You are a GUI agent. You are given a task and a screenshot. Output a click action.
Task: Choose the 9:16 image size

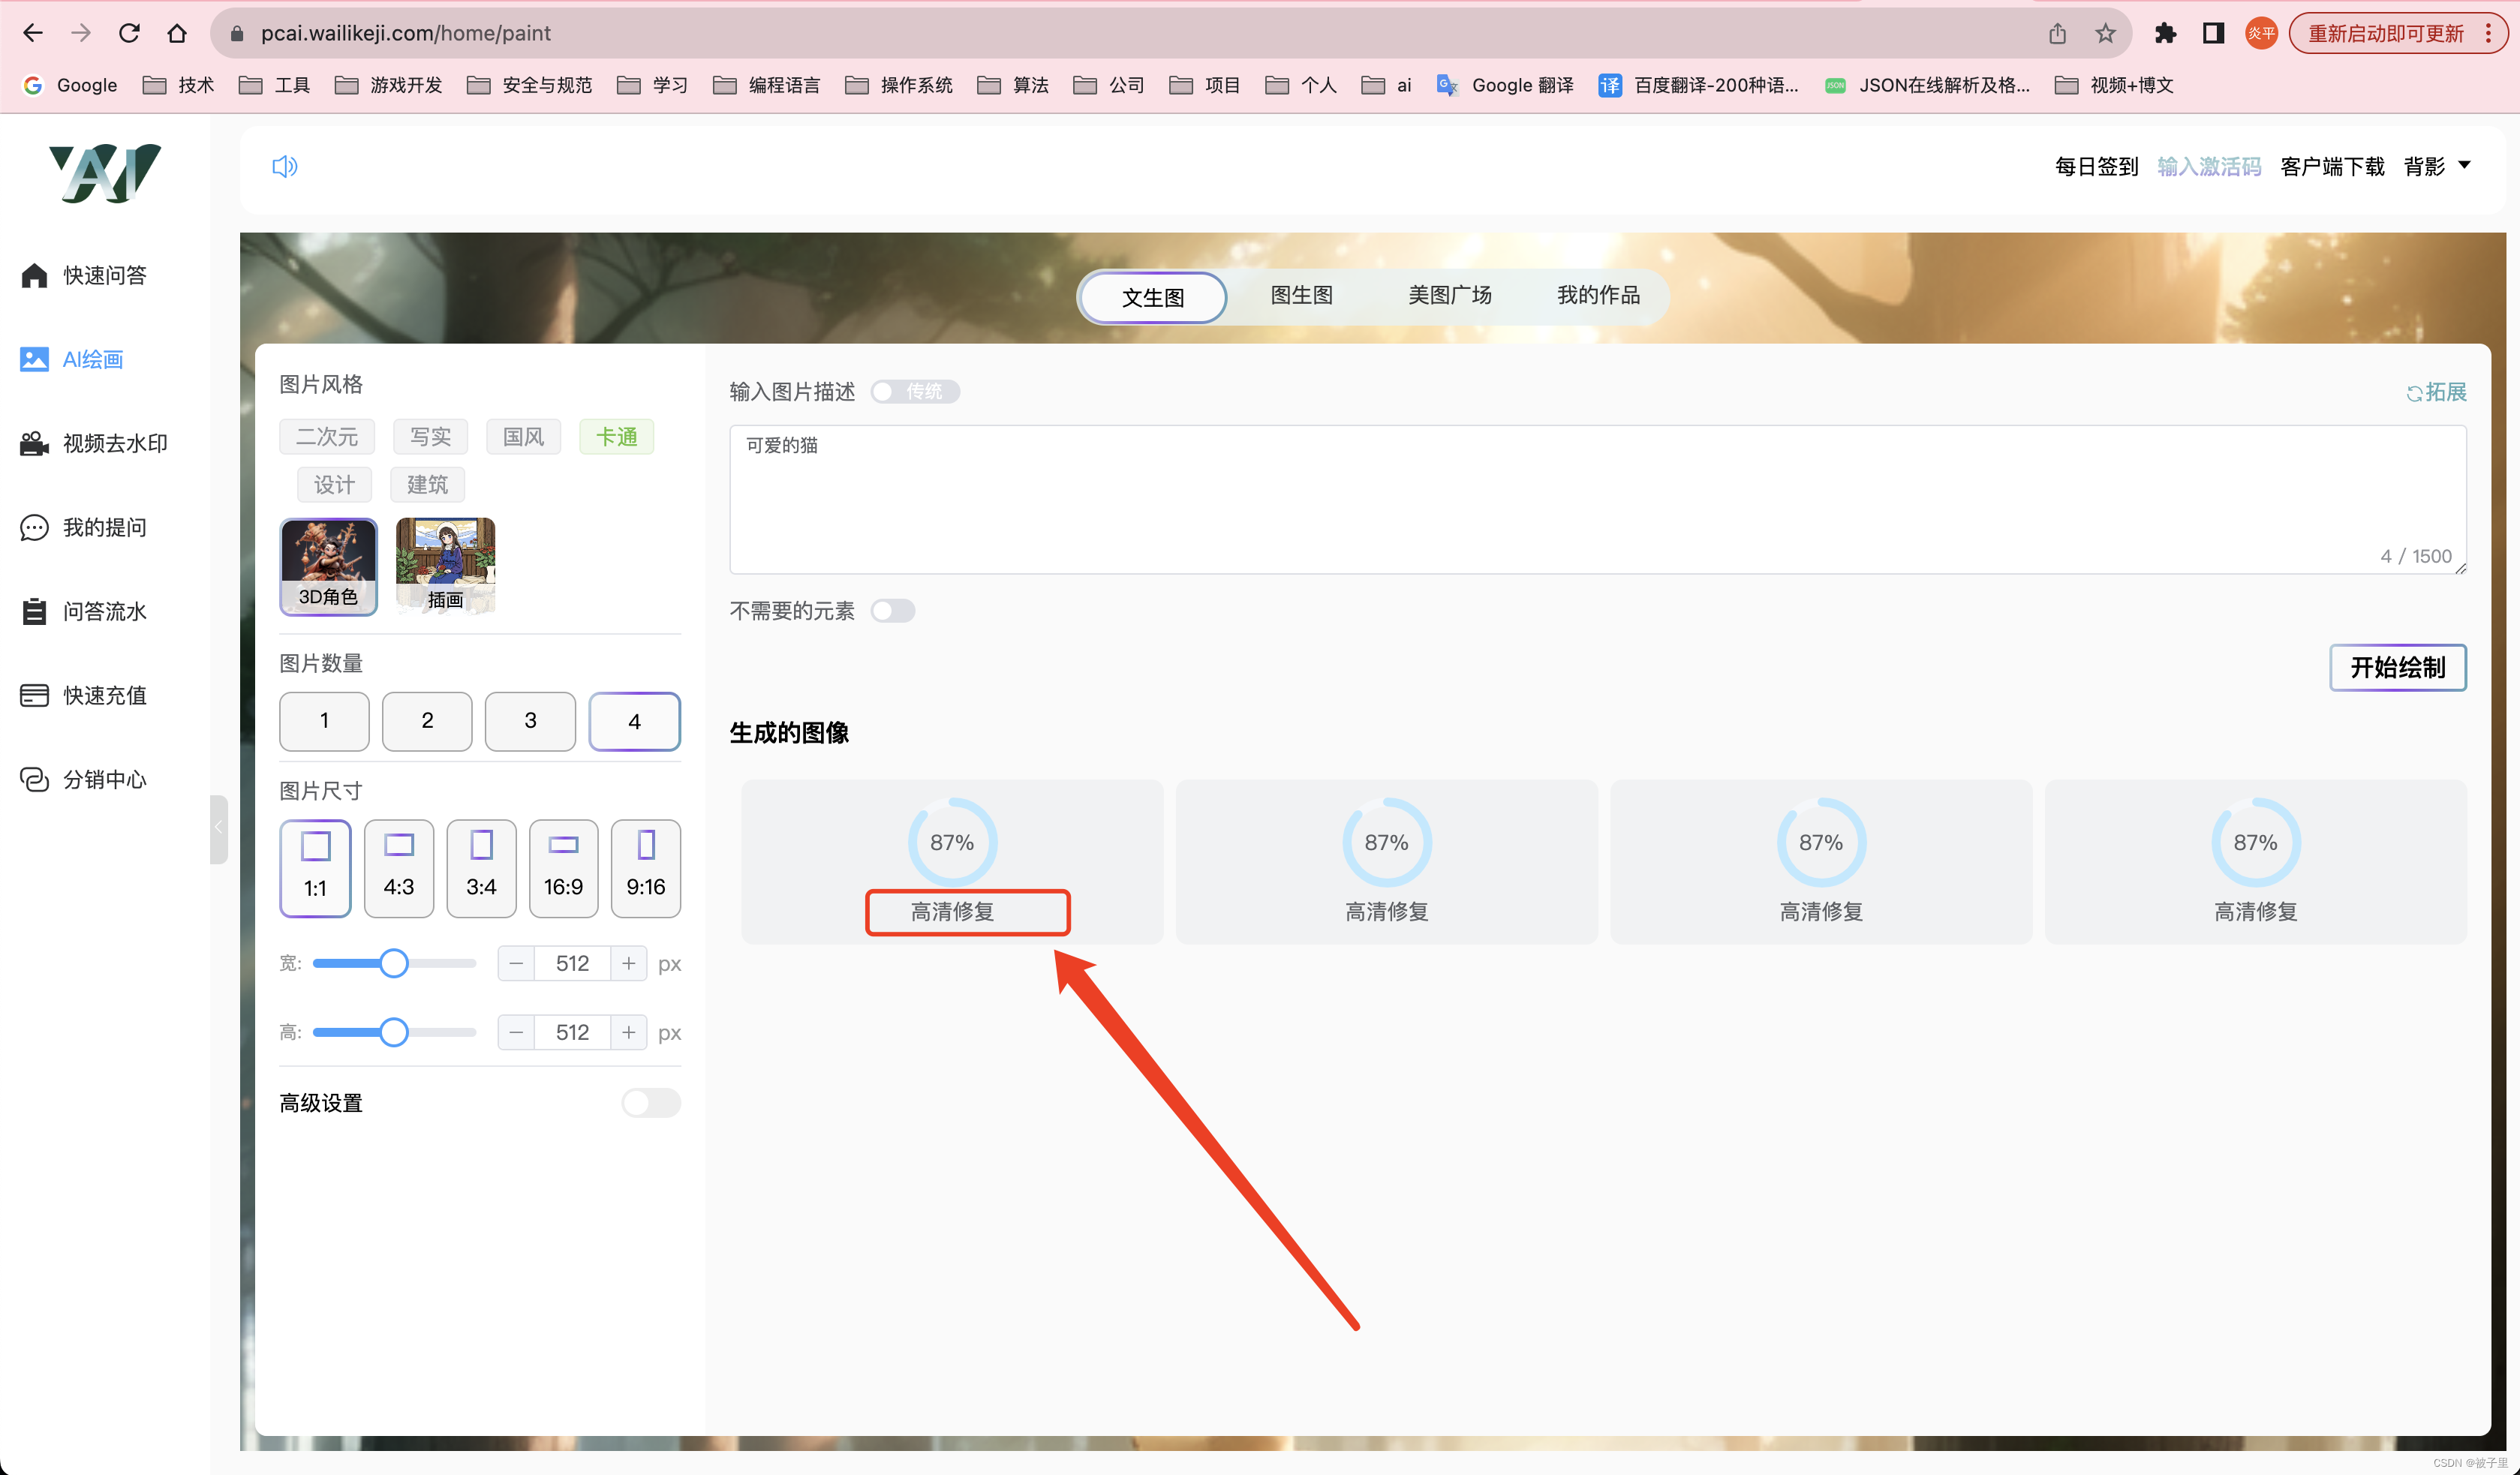(x=645, y=868)
